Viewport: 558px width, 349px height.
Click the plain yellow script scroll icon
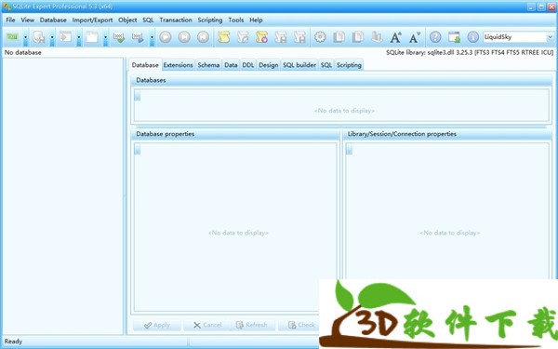click(x=224, y=37)
